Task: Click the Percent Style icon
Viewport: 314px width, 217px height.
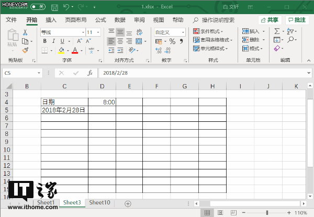Action: tap(172, 41)
